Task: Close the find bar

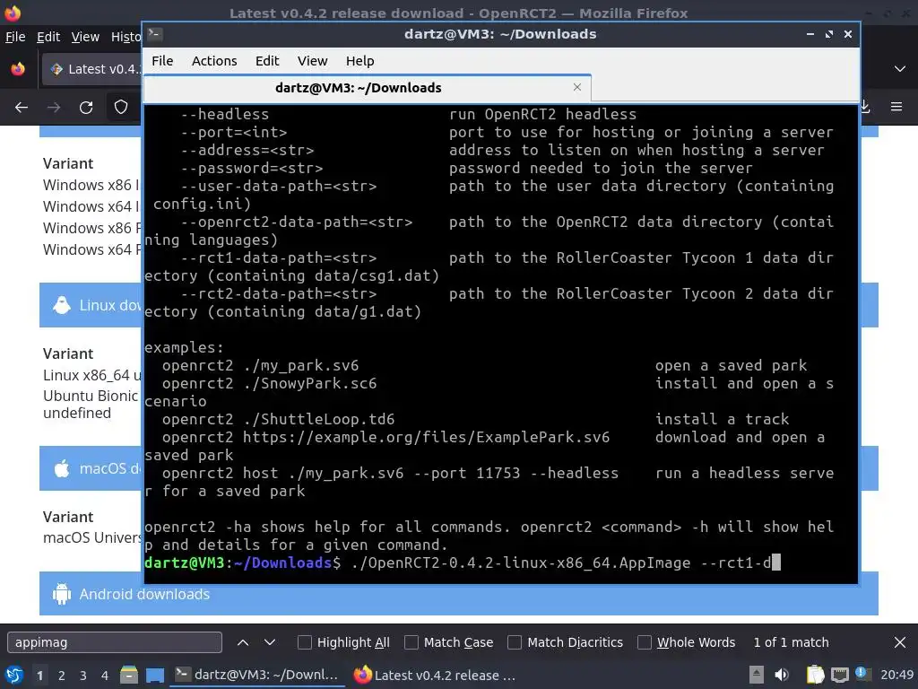Action: 900,642
